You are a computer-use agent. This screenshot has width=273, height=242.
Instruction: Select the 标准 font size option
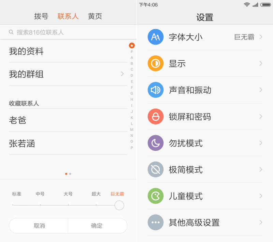[x=17, y=194]
